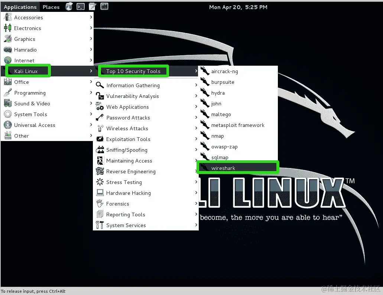Click the Web Applications icon
383x295 pixels.
(100, 106)
